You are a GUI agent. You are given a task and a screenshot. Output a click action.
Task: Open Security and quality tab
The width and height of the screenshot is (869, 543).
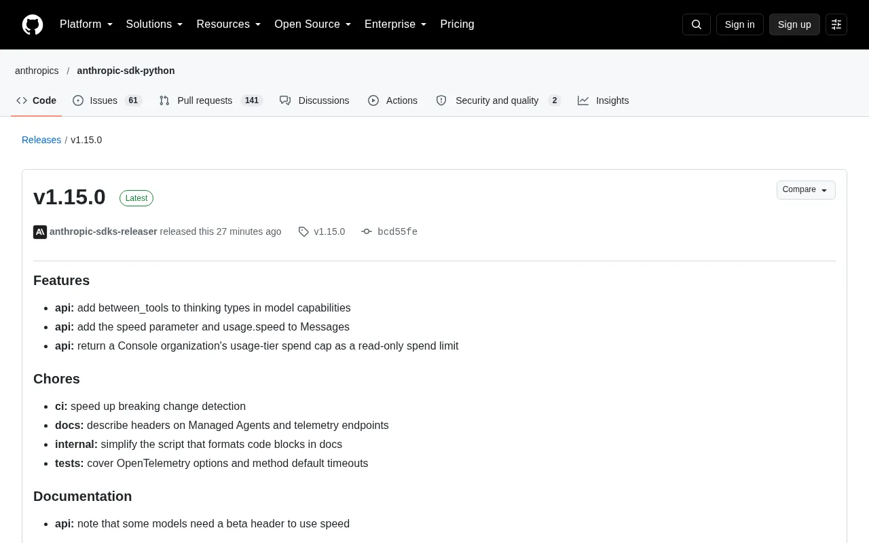(x=498, y=100)
